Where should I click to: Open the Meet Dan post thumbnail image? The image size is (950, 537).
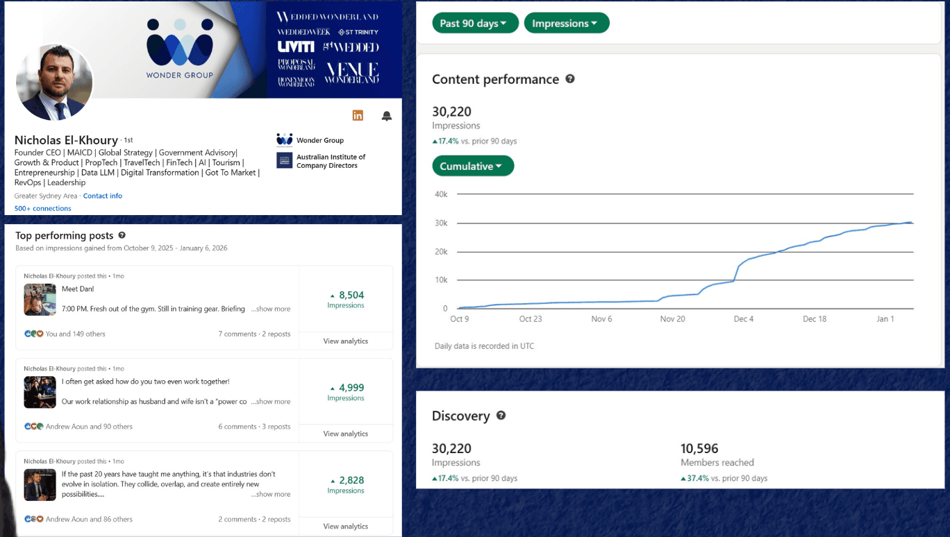click(x=40, y=299)
